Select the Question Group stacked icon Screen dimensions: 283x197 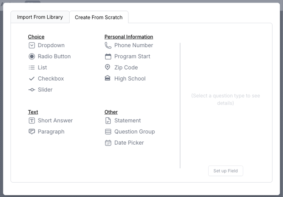pyautogui.click(x=108, y=132)
